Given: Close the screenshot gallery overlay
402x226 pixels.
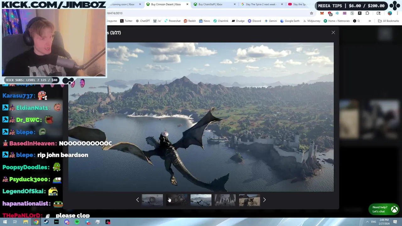Looking at the screenshot, I should (x=333, y=33).
